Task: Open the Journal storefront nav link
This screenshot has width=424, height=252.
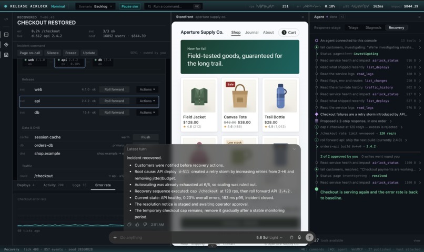Action: (x=252, y=33)
